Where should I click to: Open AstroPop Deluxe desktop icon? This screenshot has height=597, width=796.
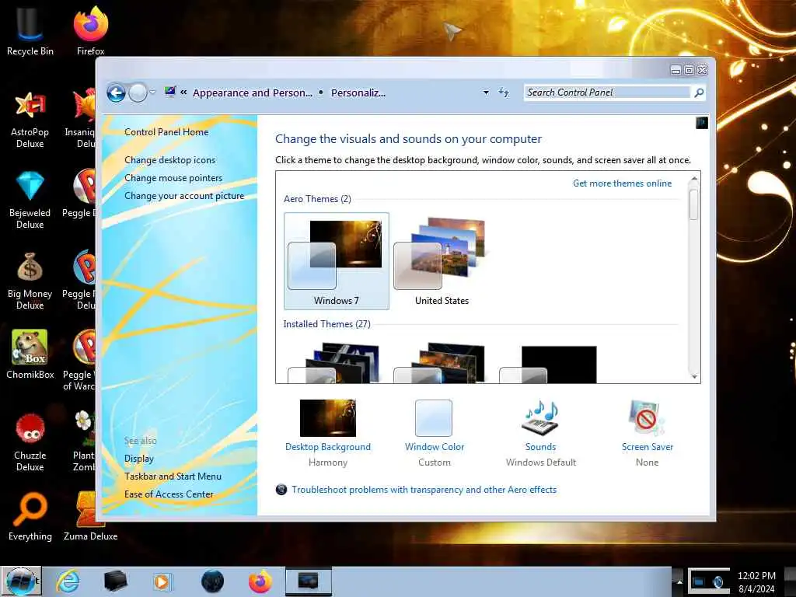[30, 119]
